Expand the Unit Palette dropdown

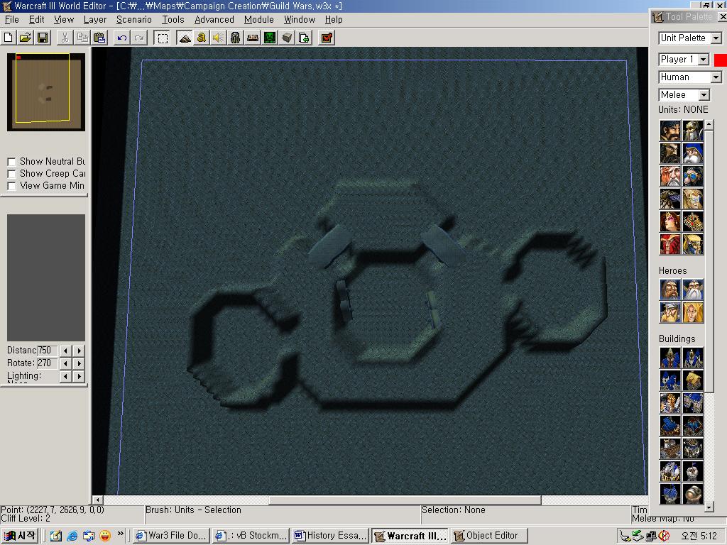(716, 38)
